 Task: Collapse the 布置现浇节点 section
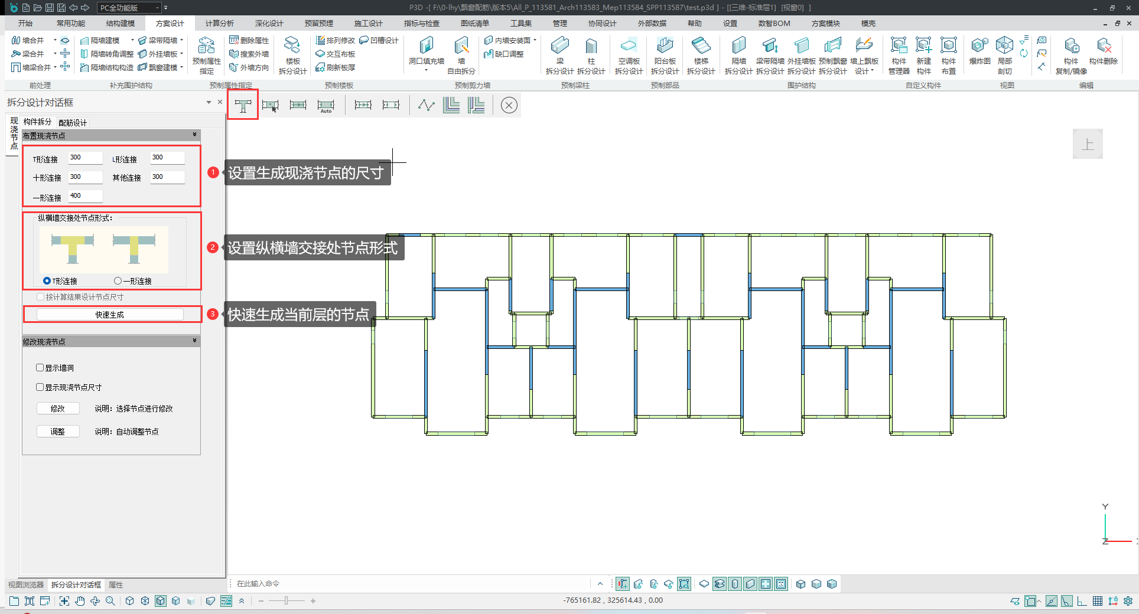[194, 135]
